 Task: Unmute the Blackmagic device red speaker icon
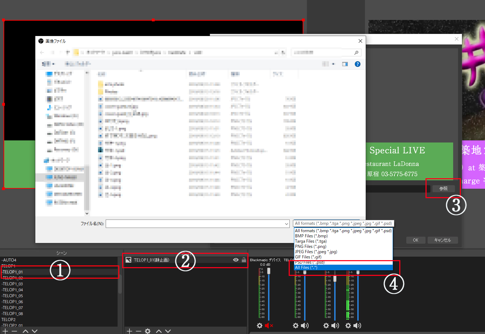click(x=269, y=326)
